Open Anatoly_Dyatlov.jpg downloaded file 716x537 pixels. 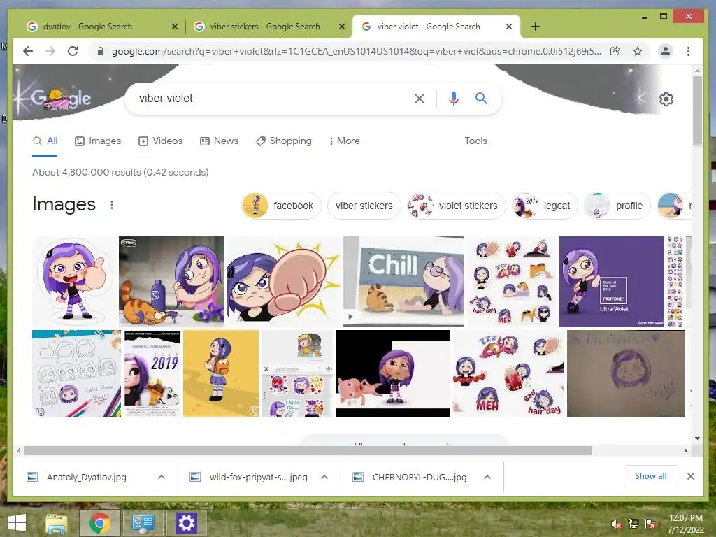pos(86,477)
